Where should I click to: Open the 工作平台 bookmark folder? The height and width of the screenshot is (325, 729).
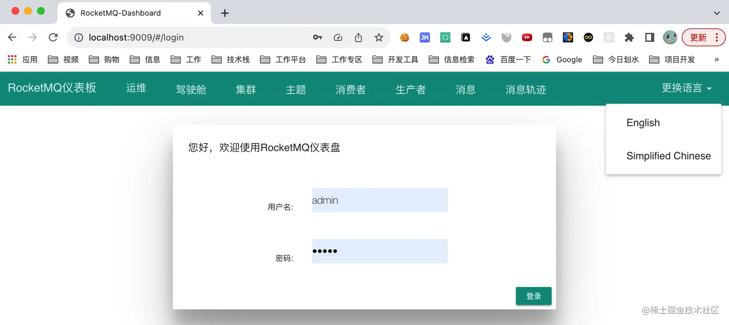283,60
